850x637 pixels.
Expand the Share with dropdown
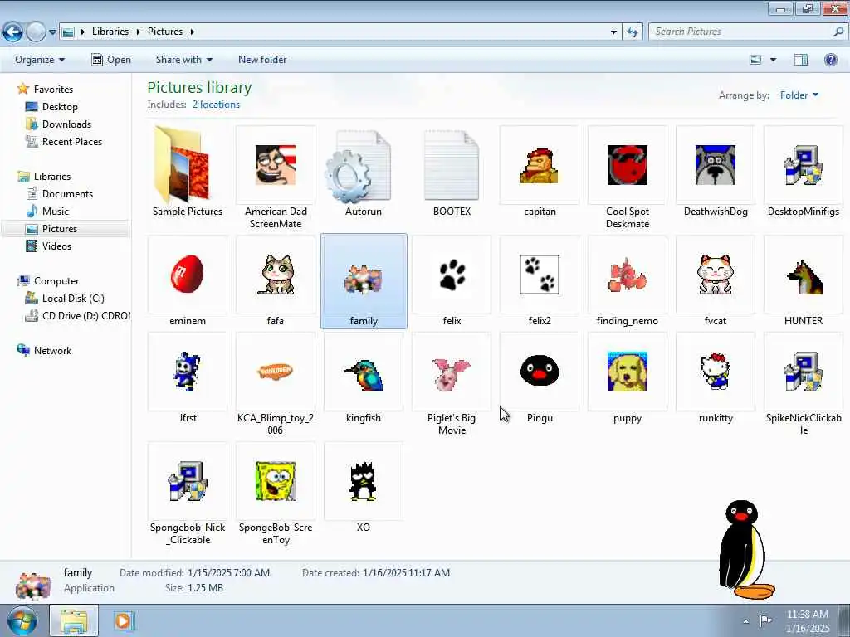tap(183, 60)
